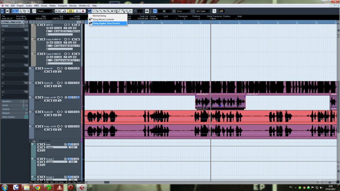
Task: Click the horizontal scrollbar thumb
Action: [107, 182]
